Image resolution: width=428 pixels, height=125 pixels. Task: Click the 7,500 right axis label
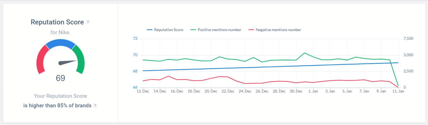click(x=408, y=39)
